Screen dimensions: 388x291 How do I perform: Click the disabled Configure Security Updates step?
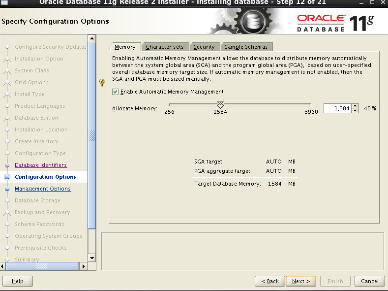pos(51,47)
